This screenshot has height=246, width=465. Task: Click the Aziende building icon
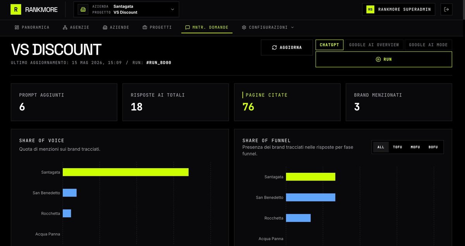(x=105, y=28)
